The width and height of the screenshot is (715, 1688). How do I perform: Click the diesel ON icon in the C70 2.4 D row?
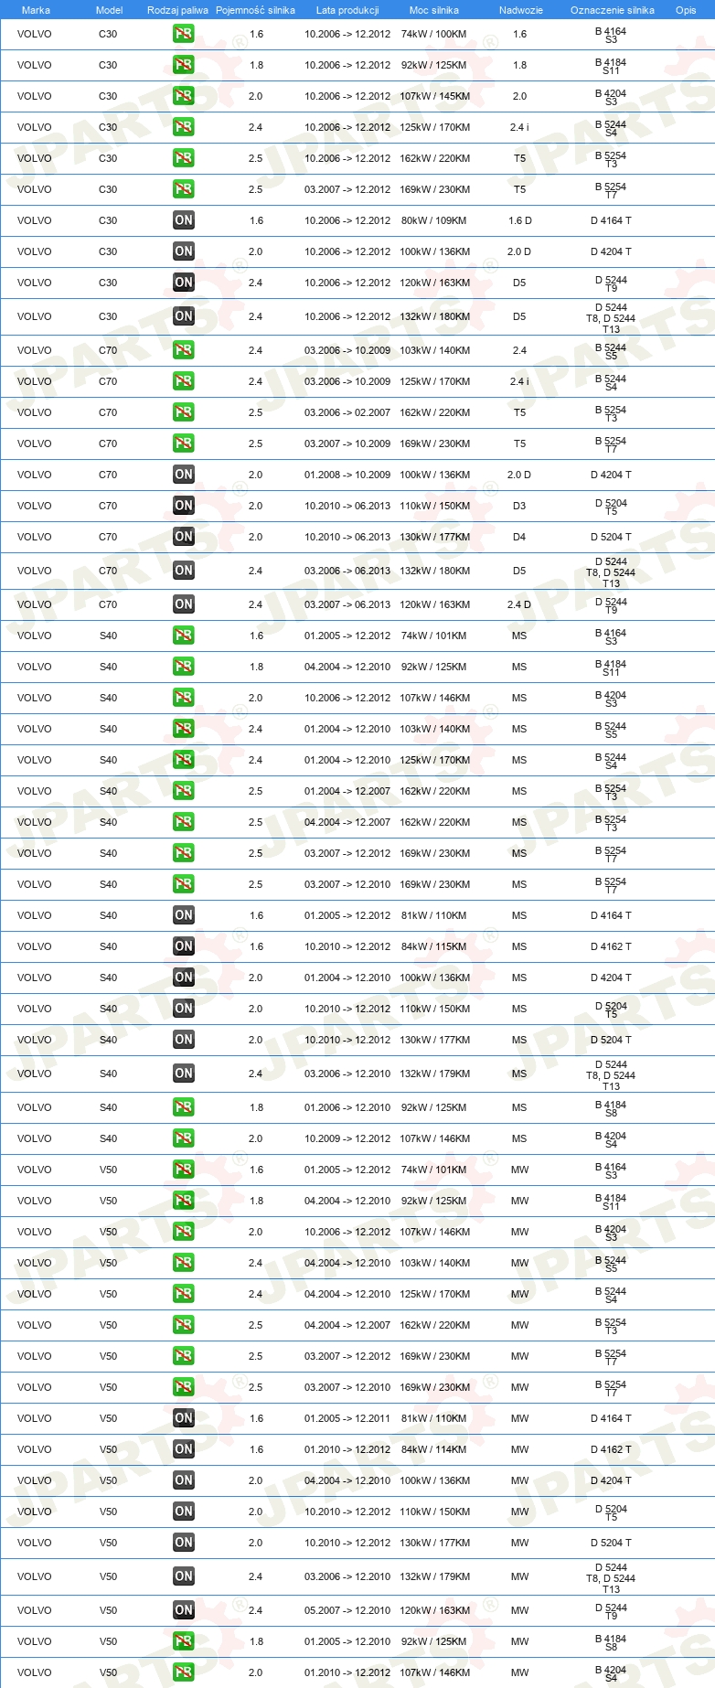pos(184,604)
